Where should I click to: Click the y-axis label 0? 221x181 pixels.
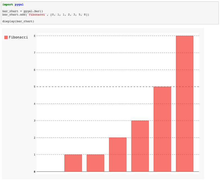(35, 171)
